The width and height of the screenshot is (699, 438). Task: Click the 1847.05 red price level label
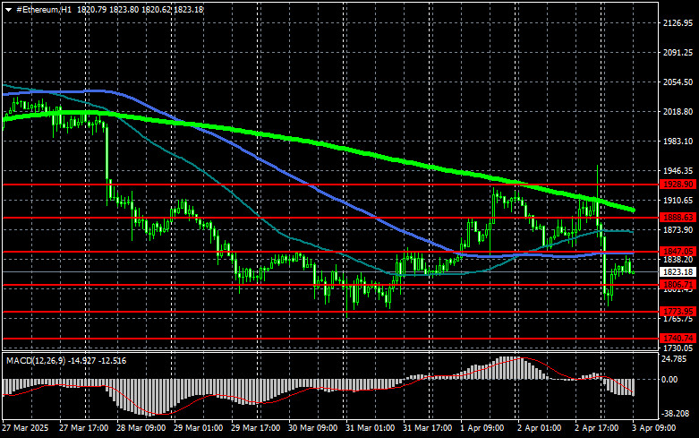click(x=678, y=252)
